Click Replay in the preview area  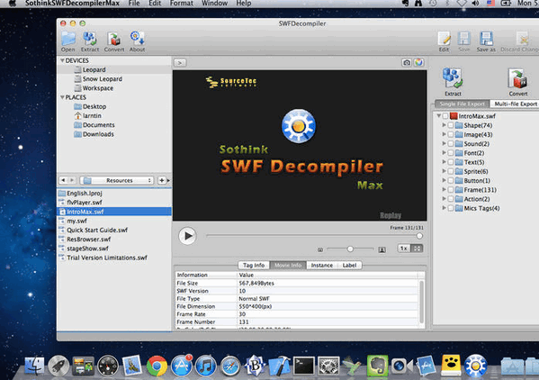(x=391, y=215)
